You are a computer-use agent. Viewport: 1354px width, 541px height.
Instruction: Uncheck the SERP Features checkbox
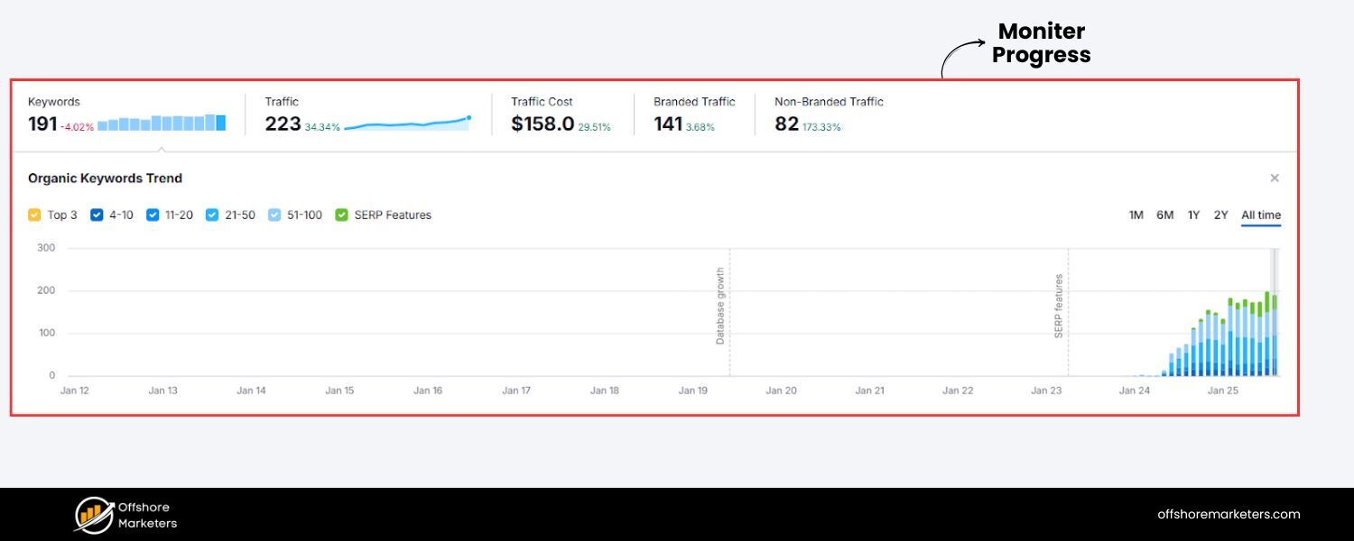point(341,215)
